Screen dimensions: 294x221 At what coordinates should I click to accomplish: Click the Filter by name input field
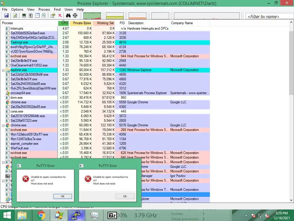pyautogui.click(x=269, y=16)
